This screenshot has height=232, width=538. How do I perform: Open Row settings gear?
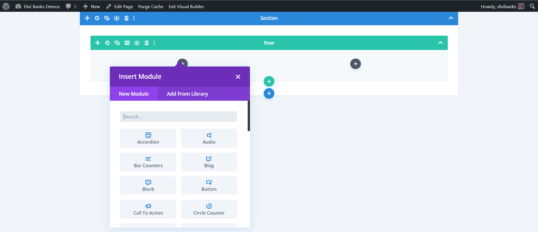click(107, 43)
